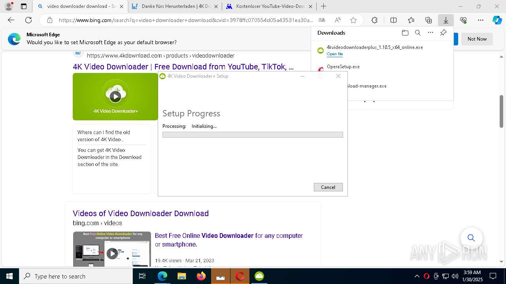Open 'Best Free Online Video Downloader' video link
506x284 pixels.
coord(229,240)
